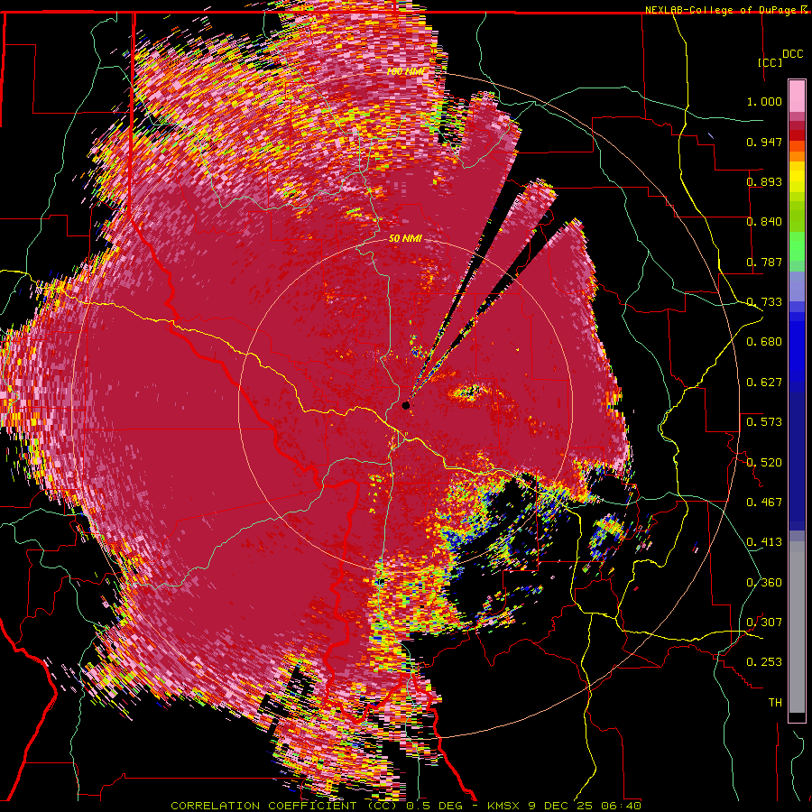Click the 0.413 color scale value

coord(764,542)
